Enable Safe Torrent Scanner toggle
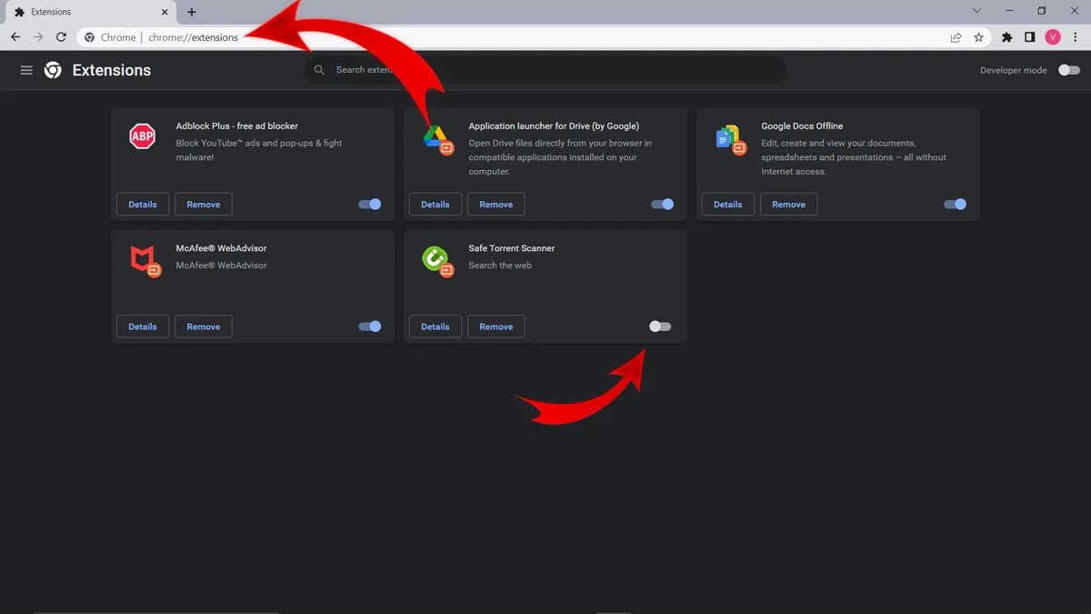Viewport: 1091px width, 614px height. pos(660,327)
